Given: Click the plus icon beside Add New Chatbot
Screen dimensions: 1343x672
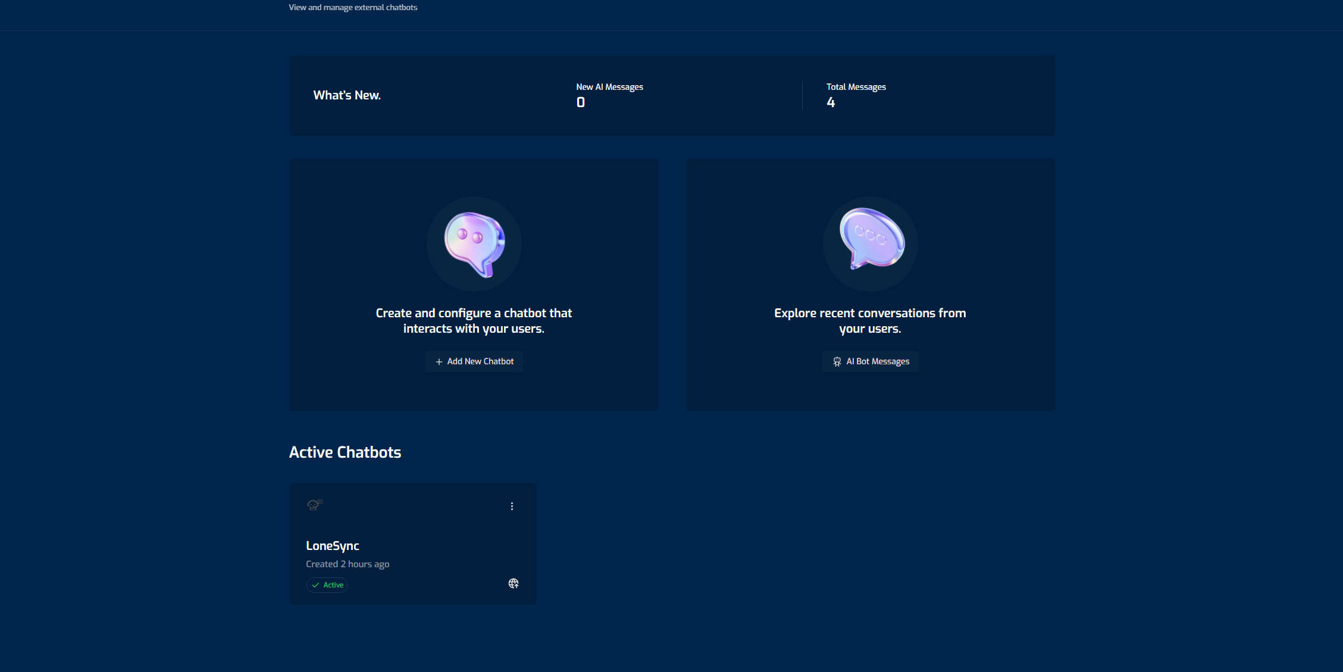Looking at the screenshot, I should (x=439, y=362).
